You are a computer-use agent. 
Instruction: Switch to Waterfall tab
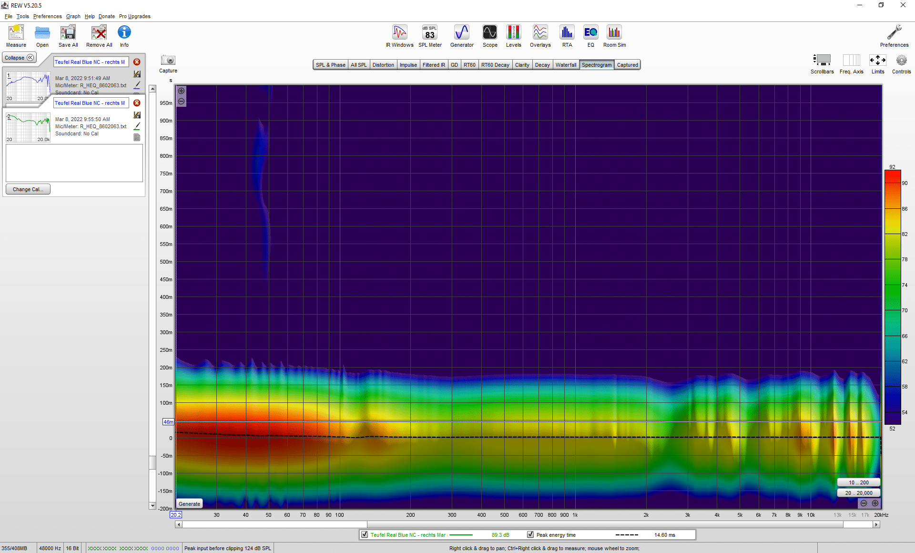click(x=566, y=65)
